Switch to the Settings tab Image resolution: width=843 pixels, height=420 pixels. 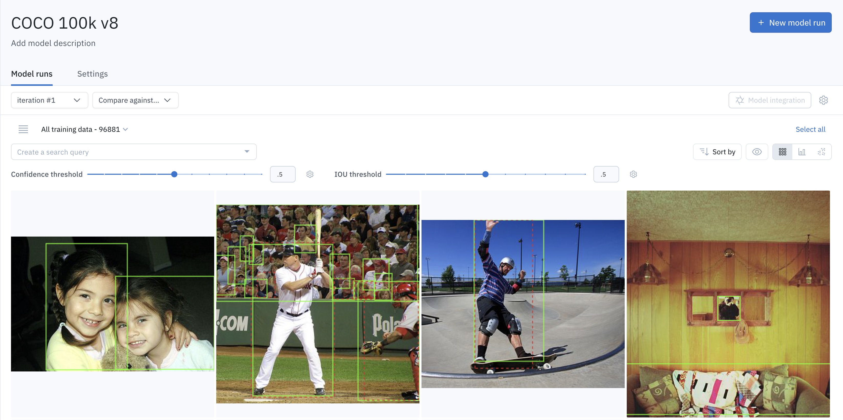tap(92, 74)
